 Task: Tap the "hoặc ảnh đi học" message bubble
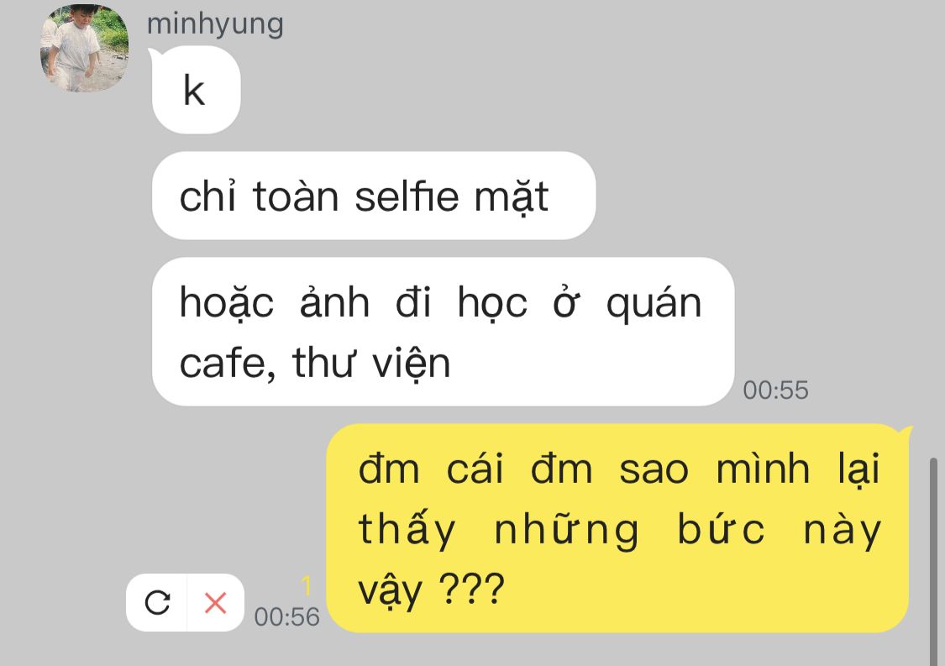click(443, 332)
